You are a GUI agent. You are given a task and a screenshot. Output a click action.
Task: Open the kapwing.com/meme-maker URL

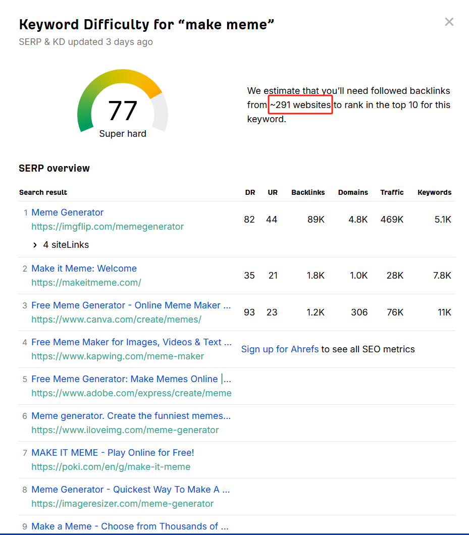(x=118, y=356)
